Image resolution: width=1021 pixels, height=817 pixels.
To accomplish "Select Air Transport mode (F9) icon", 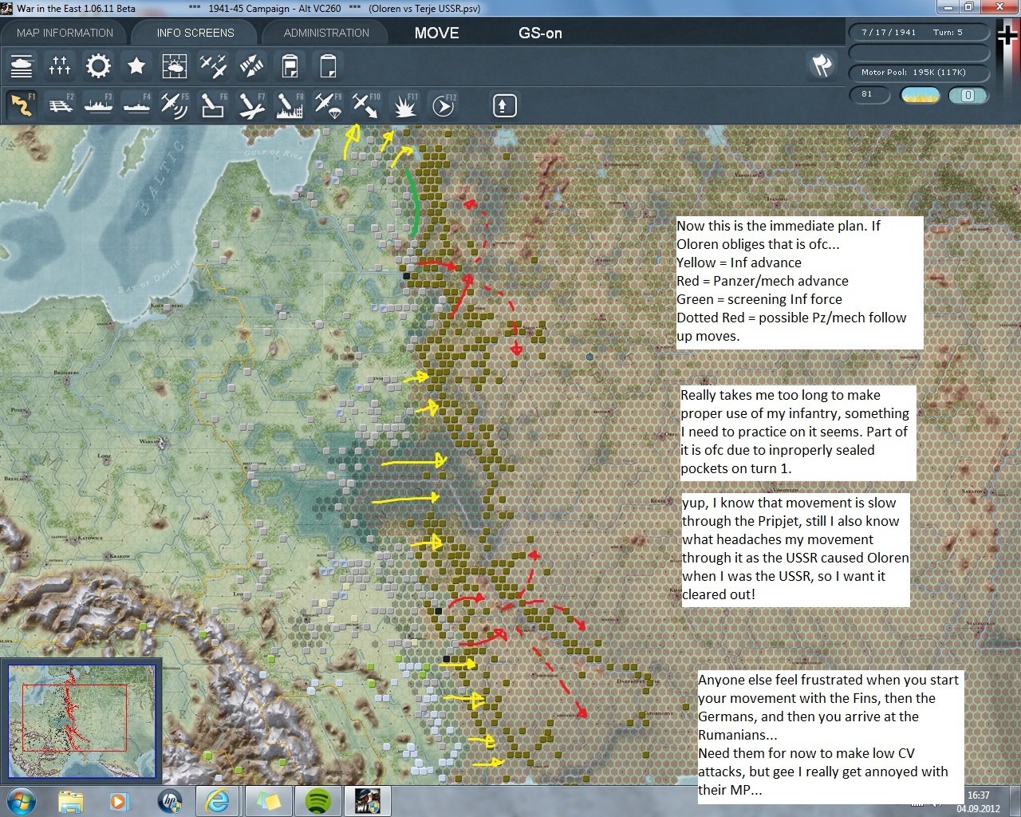I will 328,105.
